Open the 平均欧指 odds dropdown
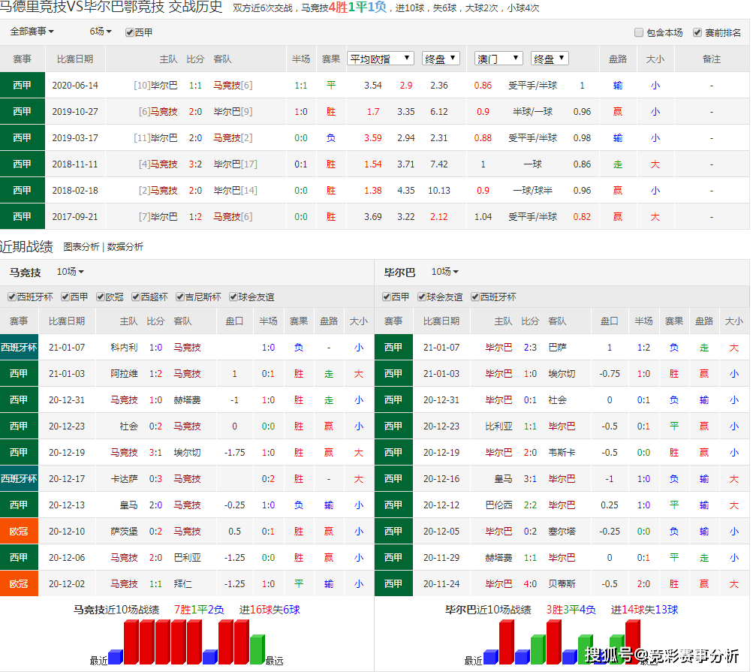This screenshot has width=756, height=672. (x=381, y=59)
